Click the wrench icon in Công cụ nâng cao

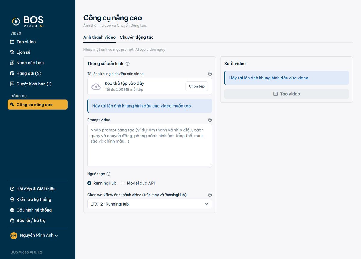click(12, 105)
